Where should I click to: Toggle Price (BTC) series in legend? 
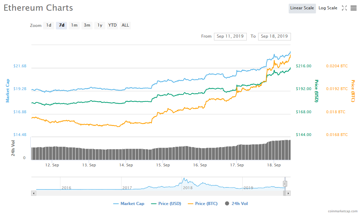pyautogui.click(x=203, y=204)
